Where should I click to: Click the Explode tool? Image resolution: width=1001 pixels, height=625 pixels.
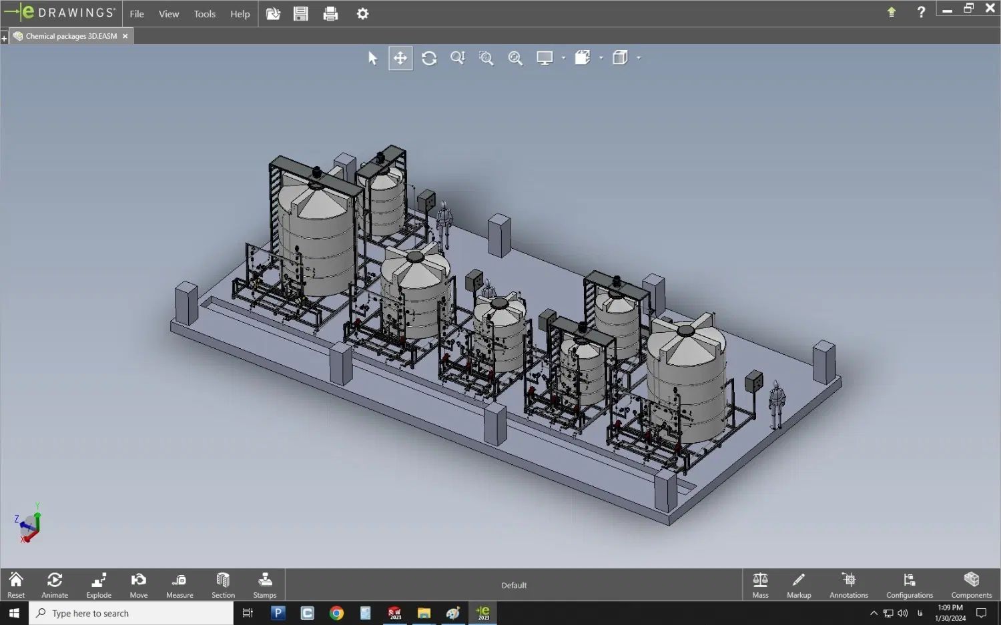click(99, 585)
